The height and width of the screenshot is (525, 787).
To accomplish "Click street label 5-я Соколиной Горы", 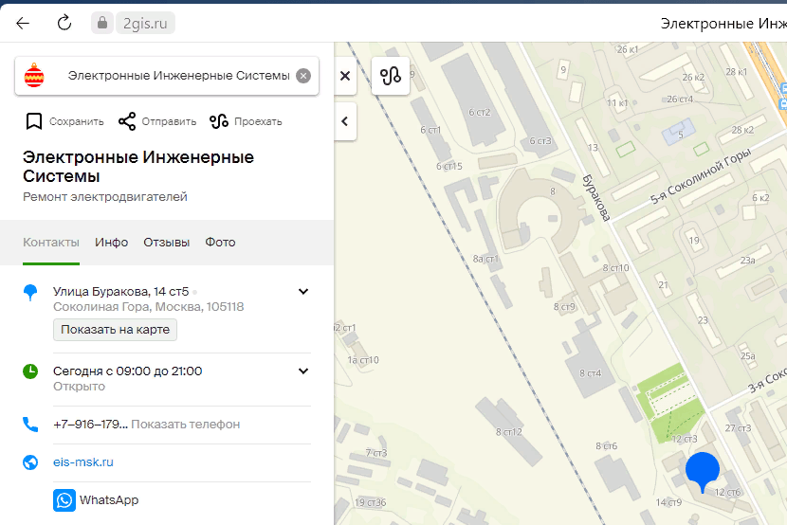I will click(x=701, y=176).
